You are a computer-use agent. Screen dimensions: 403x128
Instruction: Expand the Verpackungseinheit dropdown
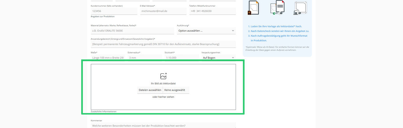(x=218, y=58)
